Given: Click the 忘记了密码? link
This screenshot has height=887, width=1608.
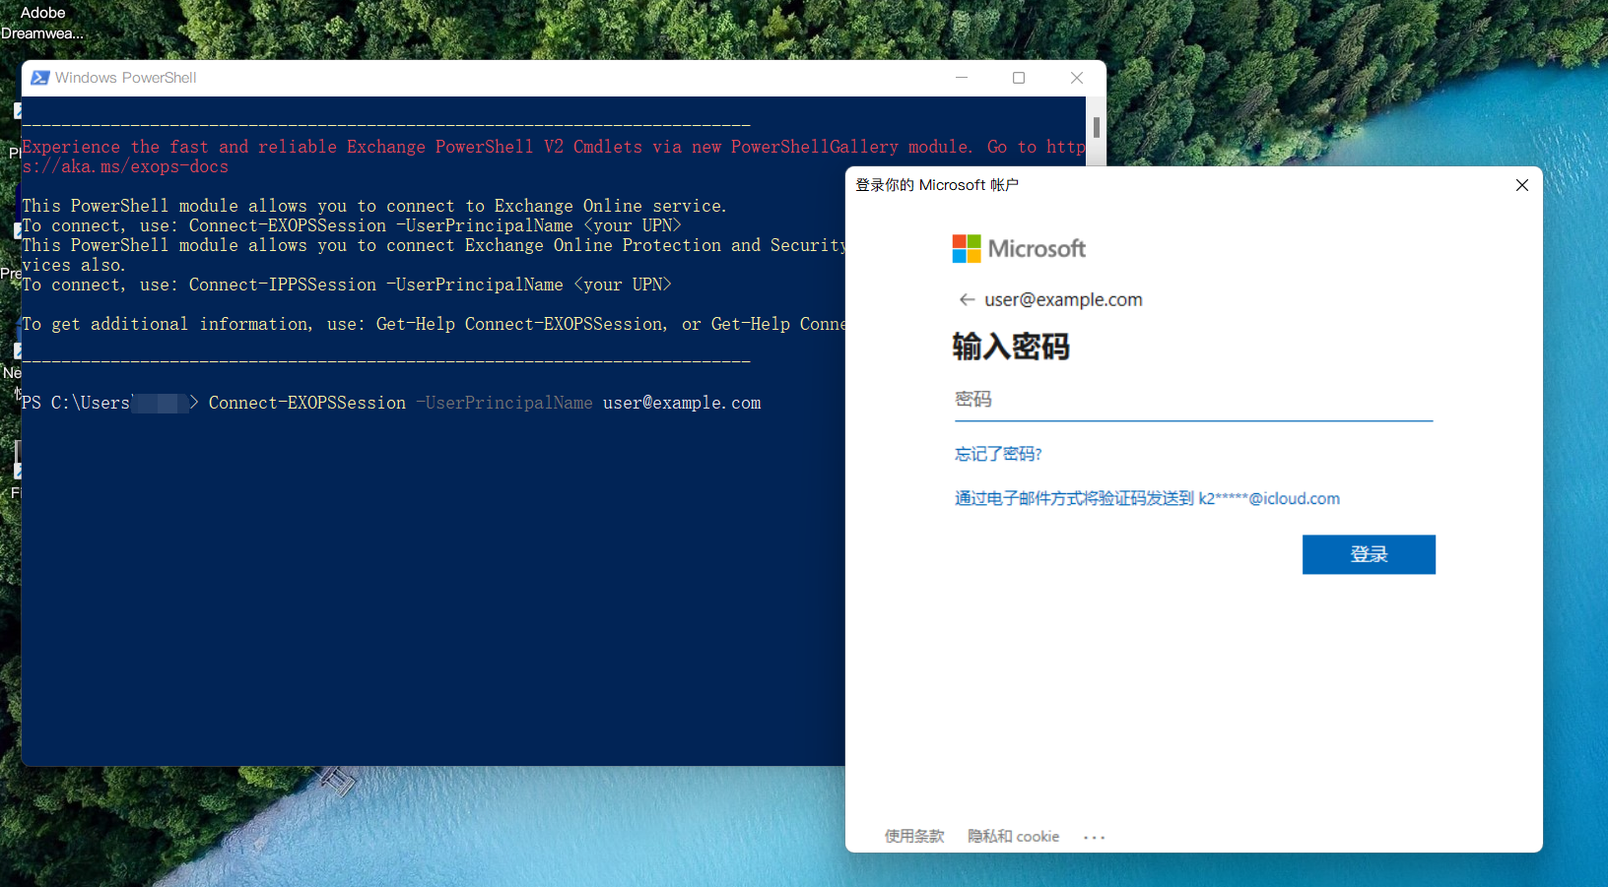Looking at the screenshot, I should click(998, 454).
